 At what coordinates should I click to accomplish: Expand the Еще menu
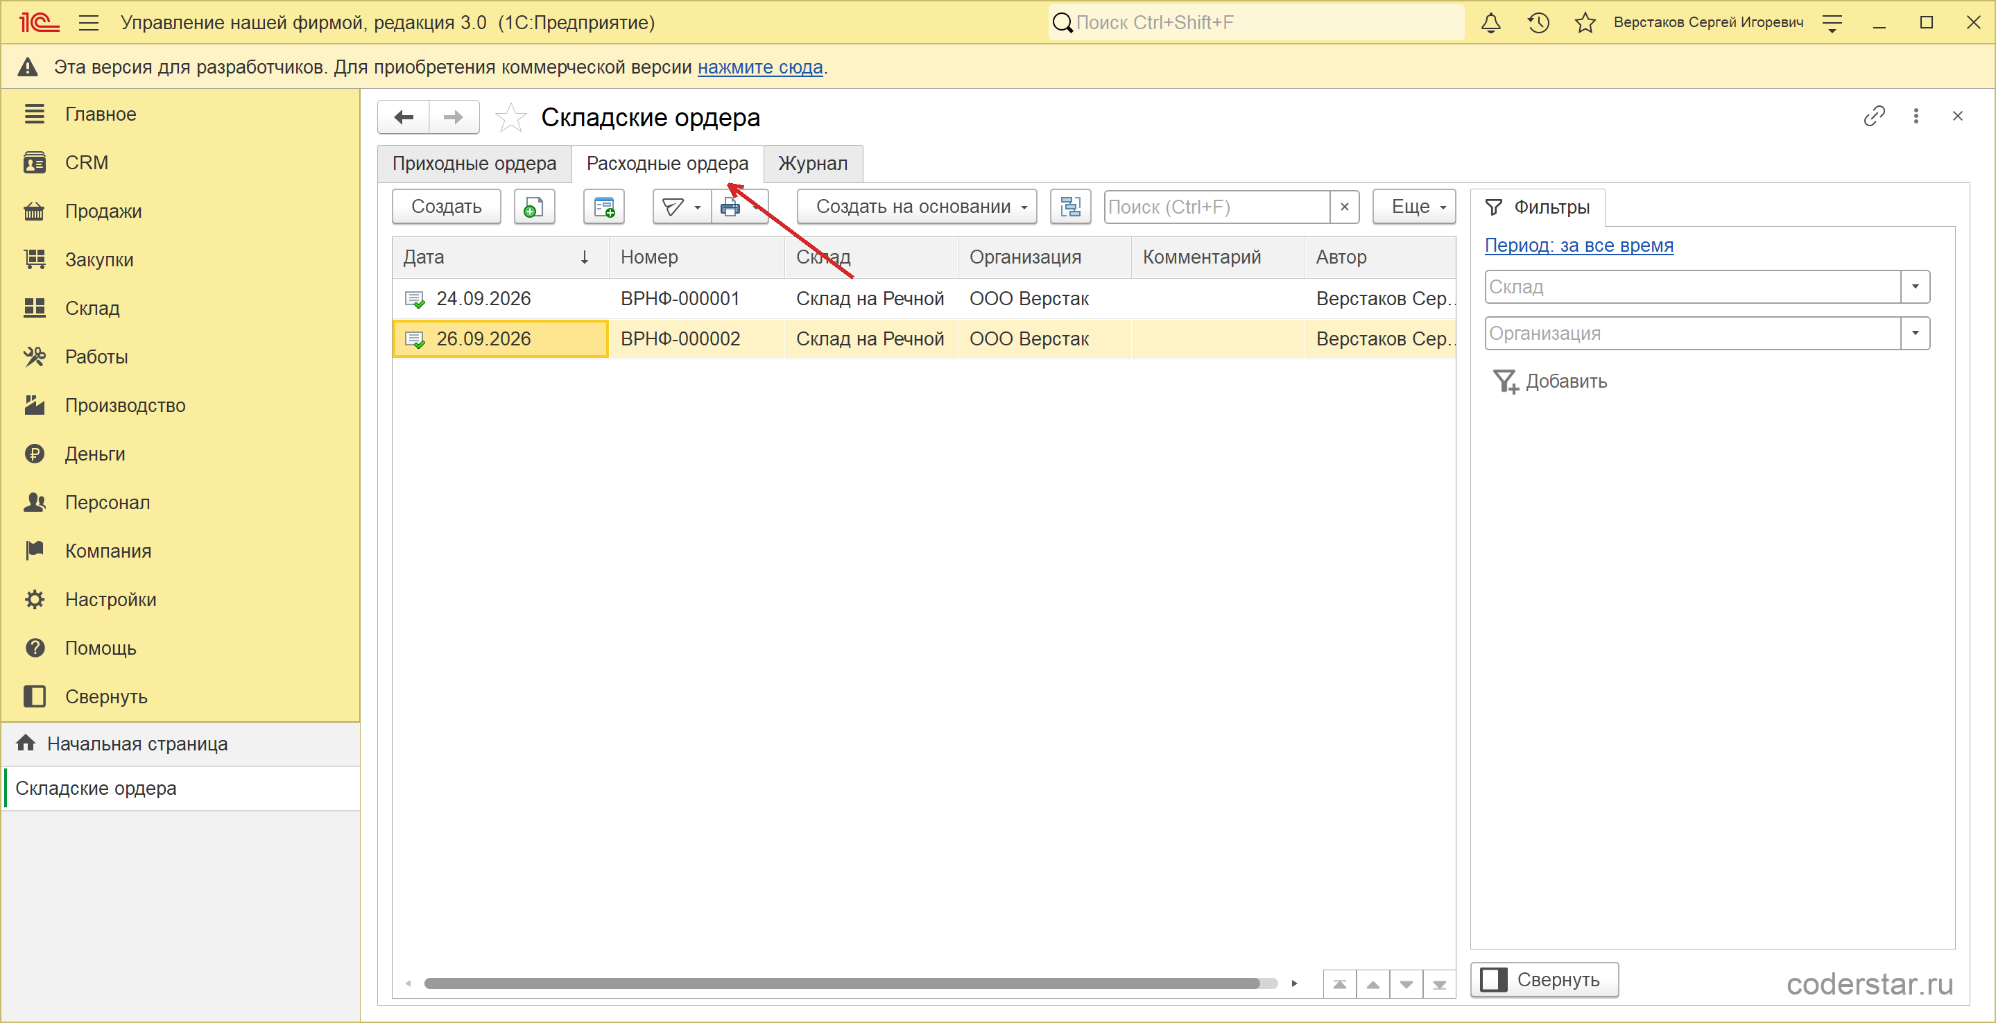point(1414,207)
